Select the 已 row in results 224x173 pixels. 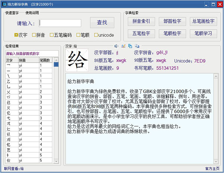[x=29, y=102]
